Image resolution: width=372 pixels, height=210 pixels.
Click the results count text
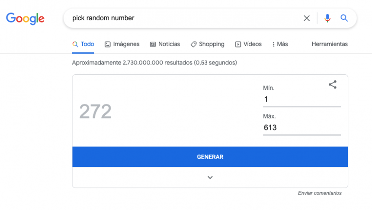pos(154,63)
